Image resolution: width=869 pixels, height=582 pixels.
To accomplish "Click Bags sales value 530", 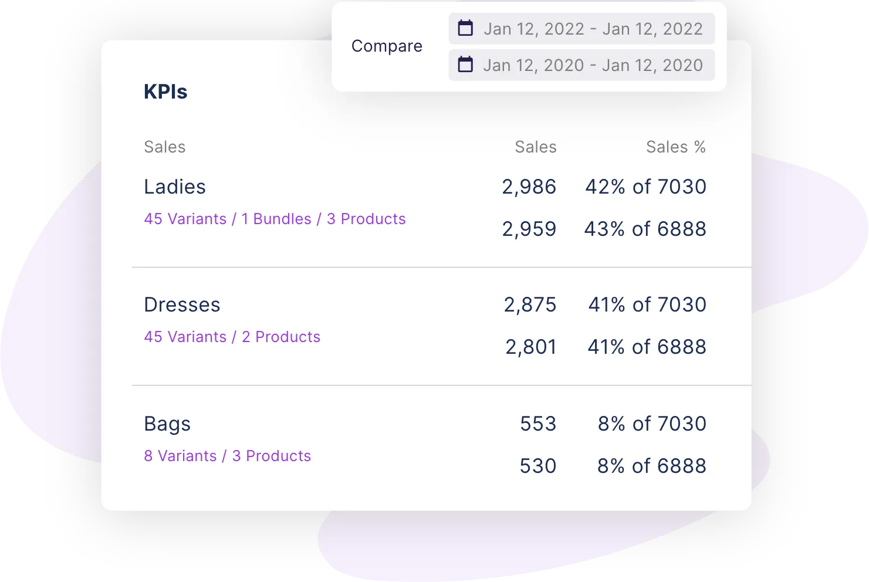I will 537,466.
